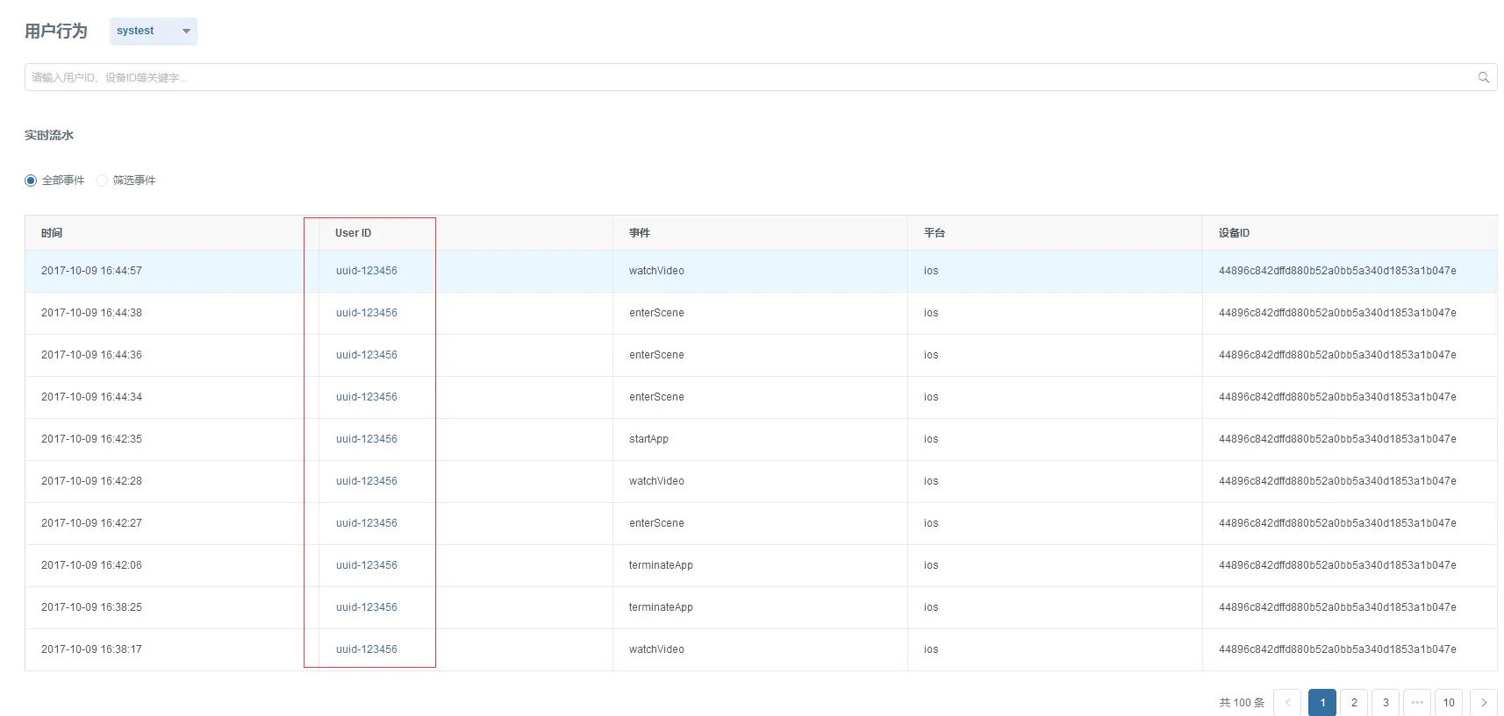This screenshot has height=716, width=1504.
Task: Click startApp event in the 16:42:35 row
Action: tap(648, 439)
